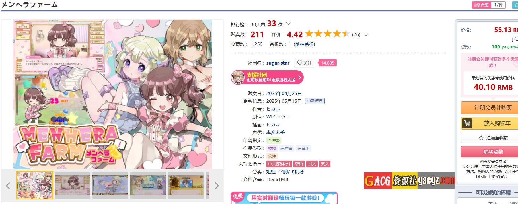Show next thumbnails with right arrow
The height and width of the screenshot is (204, 518).
pyautogui.click(x=217, y=186)
